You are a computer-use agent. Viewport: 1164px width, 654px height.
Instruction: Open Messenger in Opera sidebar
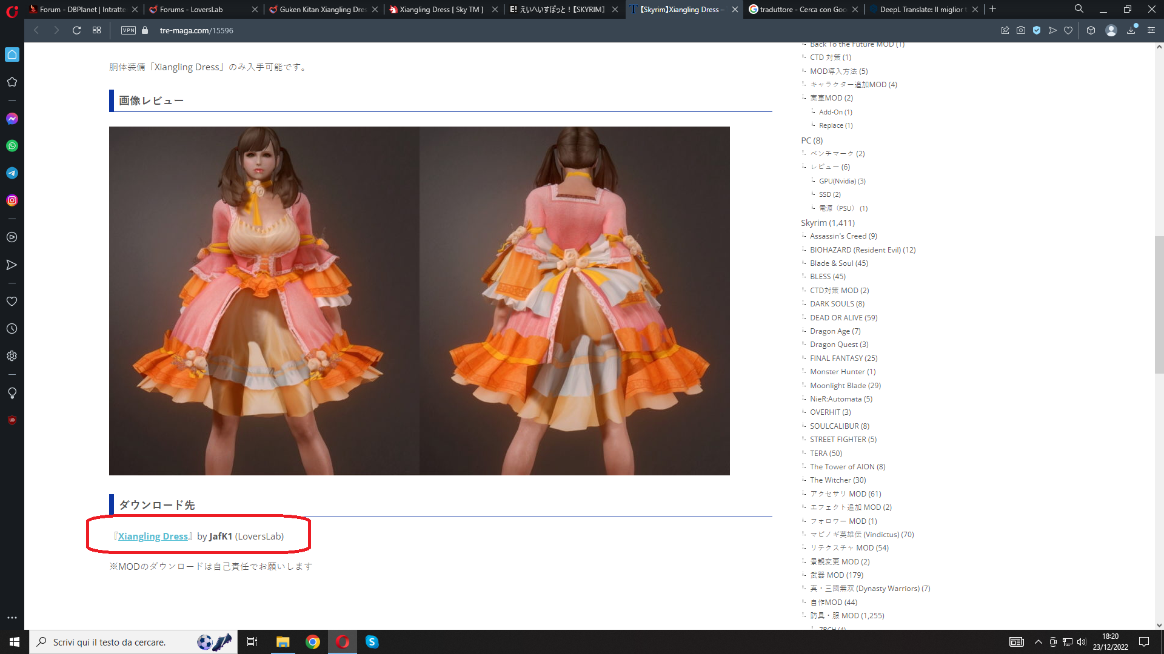point(12,119)
